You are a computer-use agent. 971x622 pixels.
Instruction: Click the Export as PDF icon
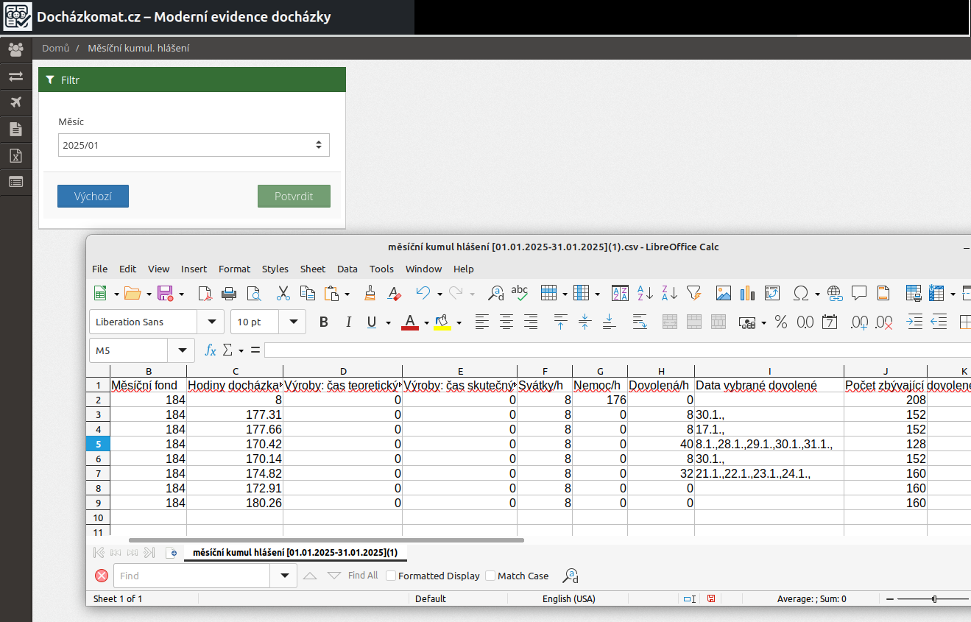205,294
